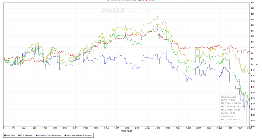
Task: Click 'Days Played: 9' stat line
Action: pos(228,116)
